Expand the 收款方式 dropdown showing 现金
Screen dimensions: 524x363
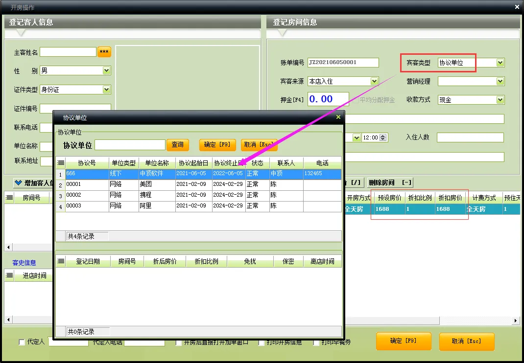pos(500,99)
